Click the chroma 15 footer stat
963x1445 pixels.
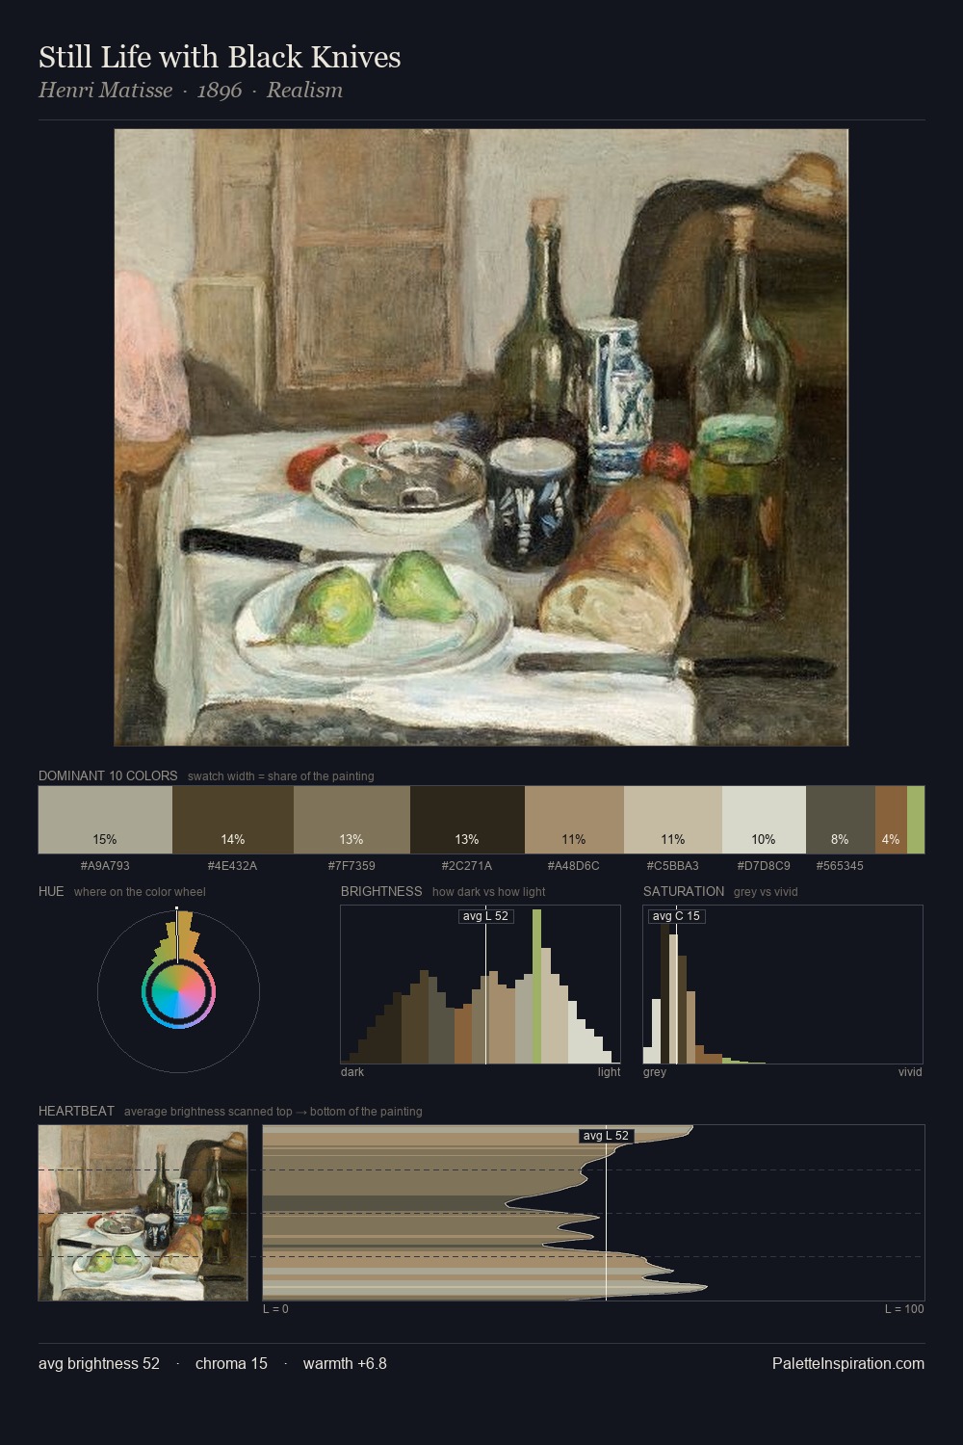click(231, 1363)
